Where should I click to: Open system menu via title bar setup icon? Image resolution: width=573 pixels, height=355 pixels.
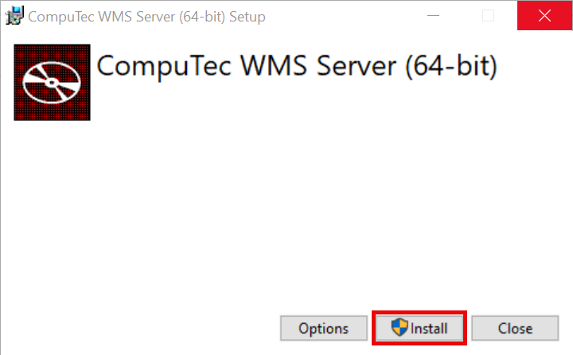[14, 16]
